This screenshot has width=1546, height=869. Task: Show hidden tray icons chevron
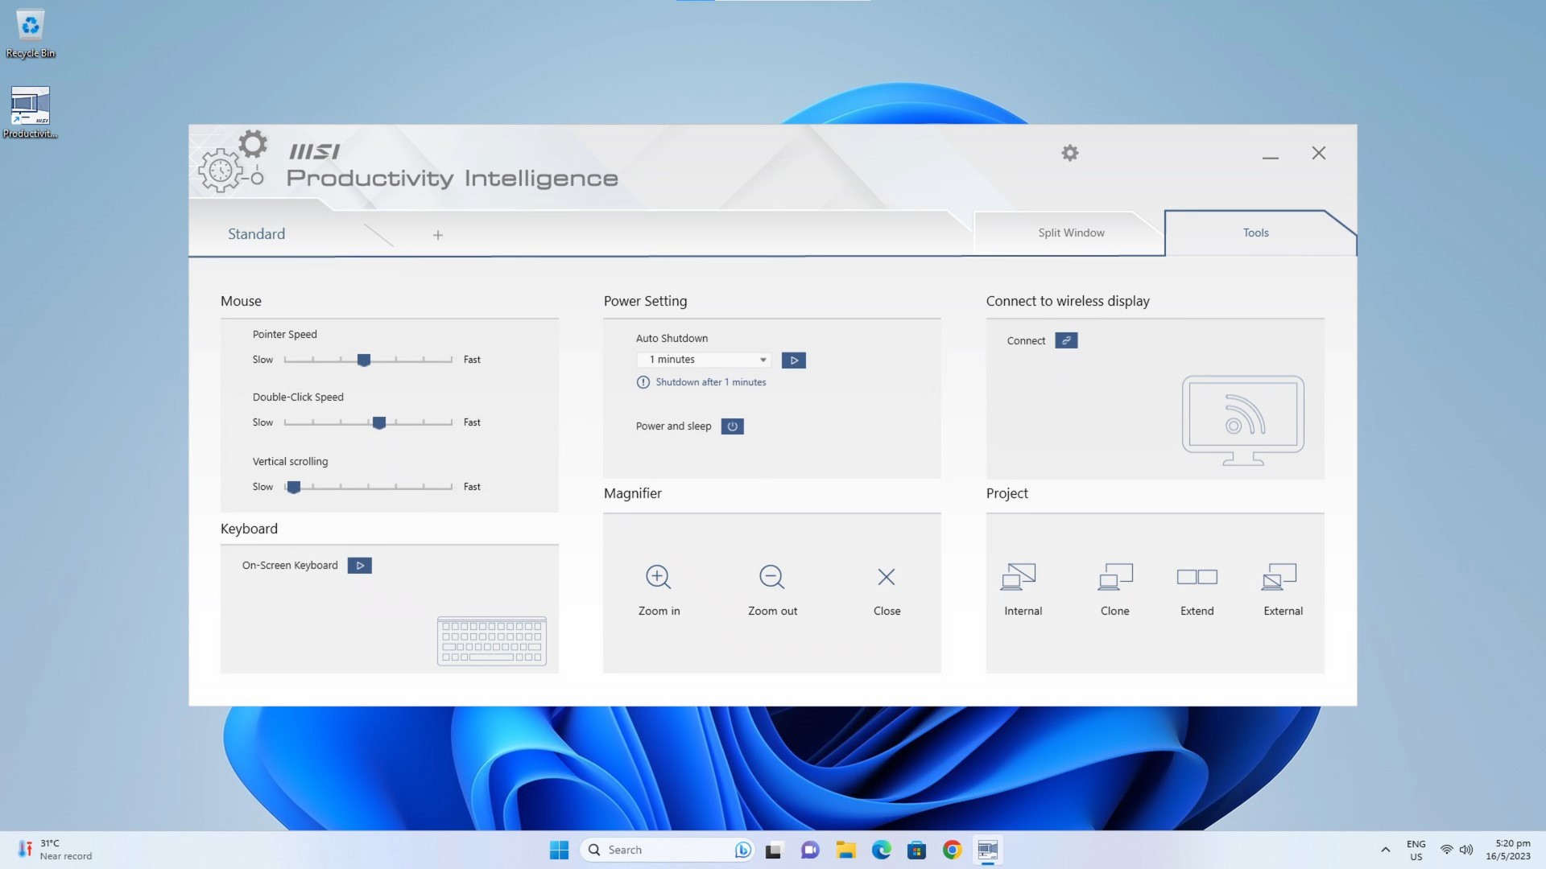pyautogui.click(x=1385, y=850)
